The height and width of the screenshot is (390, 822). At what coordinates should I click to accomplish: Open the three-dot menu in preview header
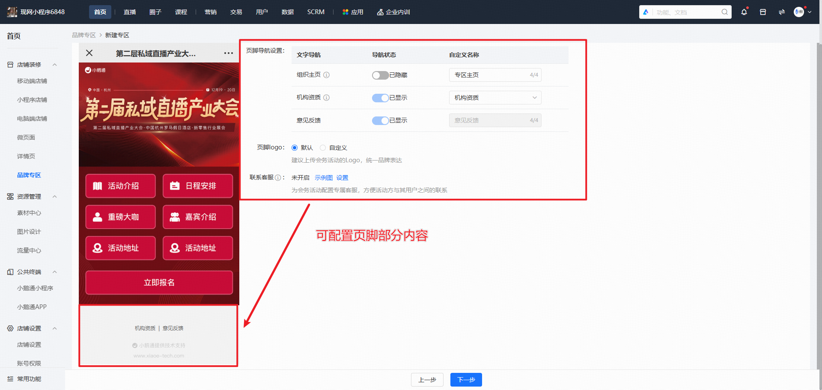(229, 53)
